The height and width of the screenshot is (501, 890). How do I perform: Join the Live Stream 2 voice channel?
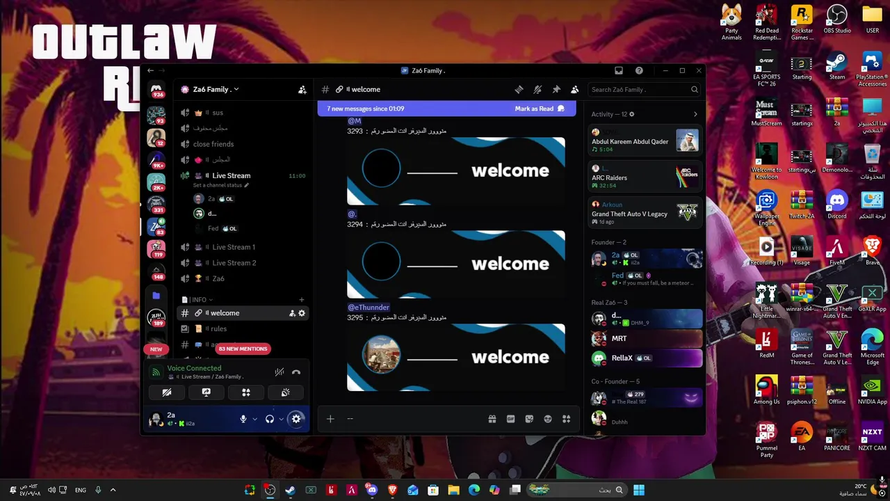coord(234,263)
